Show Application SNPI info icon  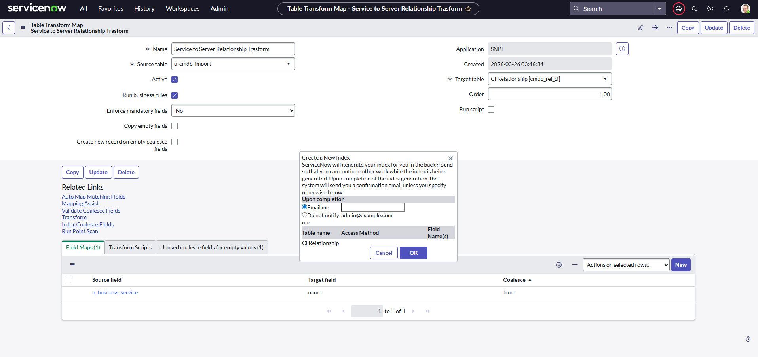622,49
